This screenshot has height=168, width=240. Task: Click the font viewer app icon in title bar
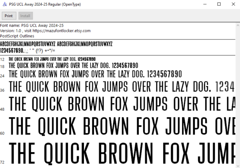[5, 4]
